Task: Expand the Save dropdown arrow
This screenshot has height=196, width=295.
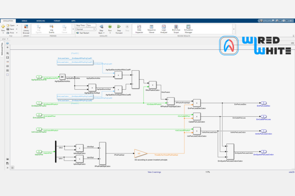Action: 17,29
